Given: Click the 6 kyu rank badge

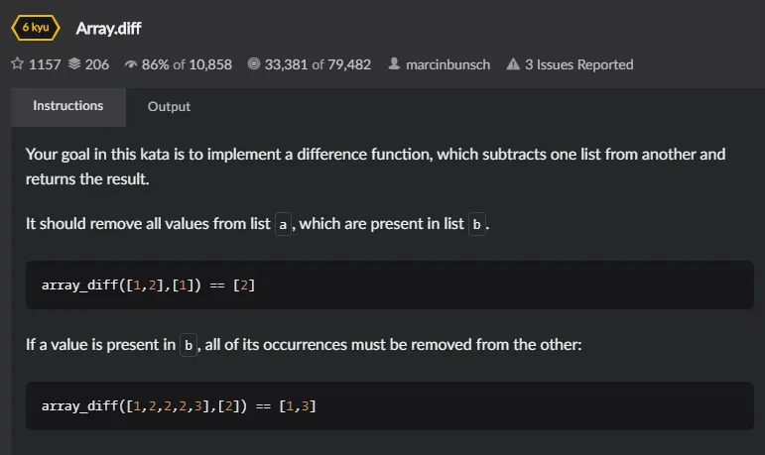Looking at the screenshot, I should click(36, 28).
